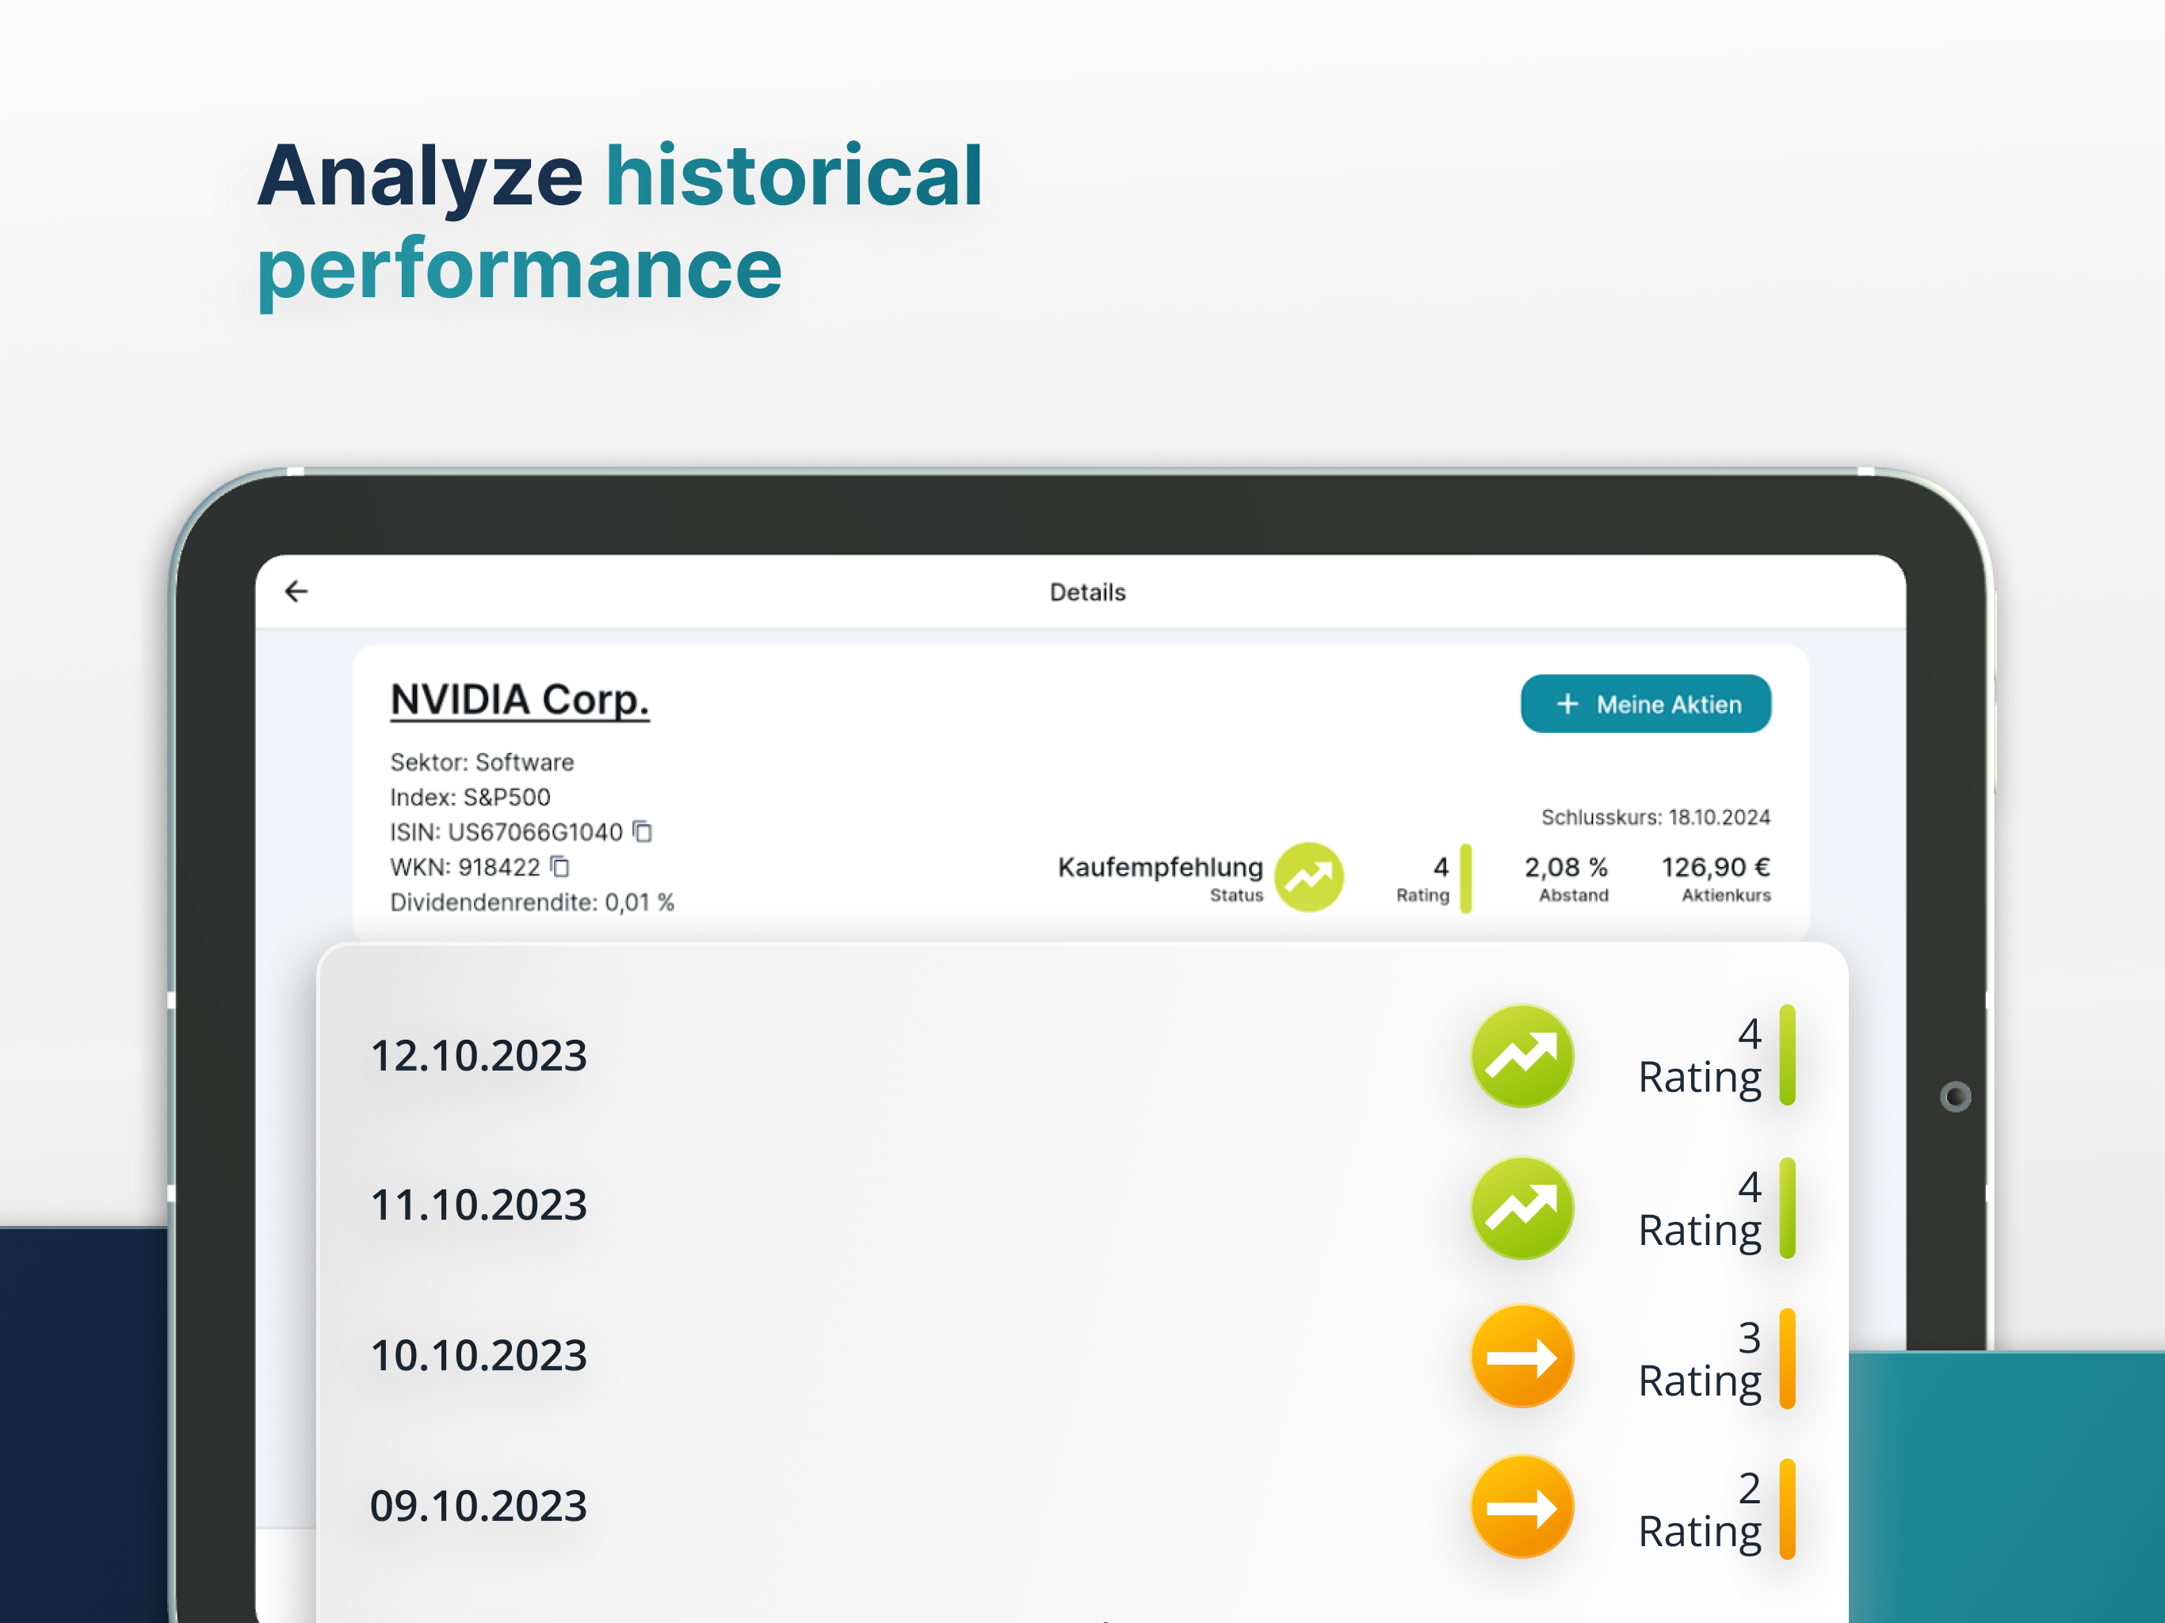Click the Schlusskurs: 18.10.2024 text

point(1655,817)
